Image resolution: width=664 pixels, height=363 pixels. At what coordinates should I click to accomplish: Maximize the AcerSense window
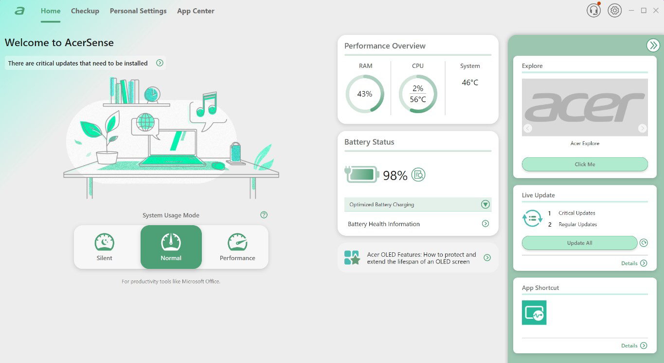point(644,10)
